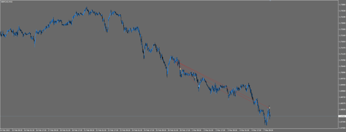Viewport: 346px width, 132px height.
Task: Click price scale value 1.70090
Action: tap(343, 72)
